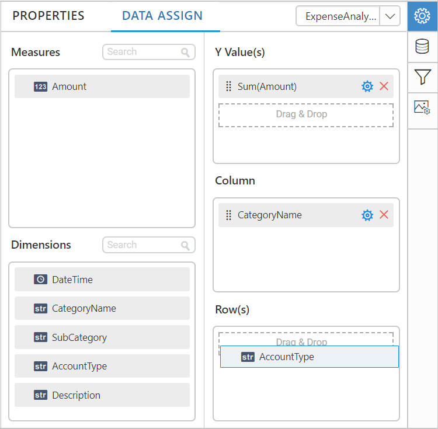Click the drag handle of CategoryName

tap(228, 215)
